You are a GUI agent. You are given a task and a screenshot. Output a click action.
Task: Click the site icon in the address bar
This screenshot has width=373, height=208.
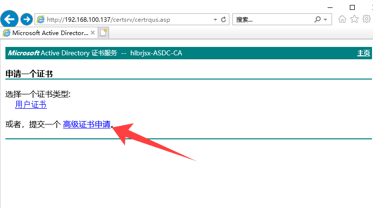(x=40, y=19)
